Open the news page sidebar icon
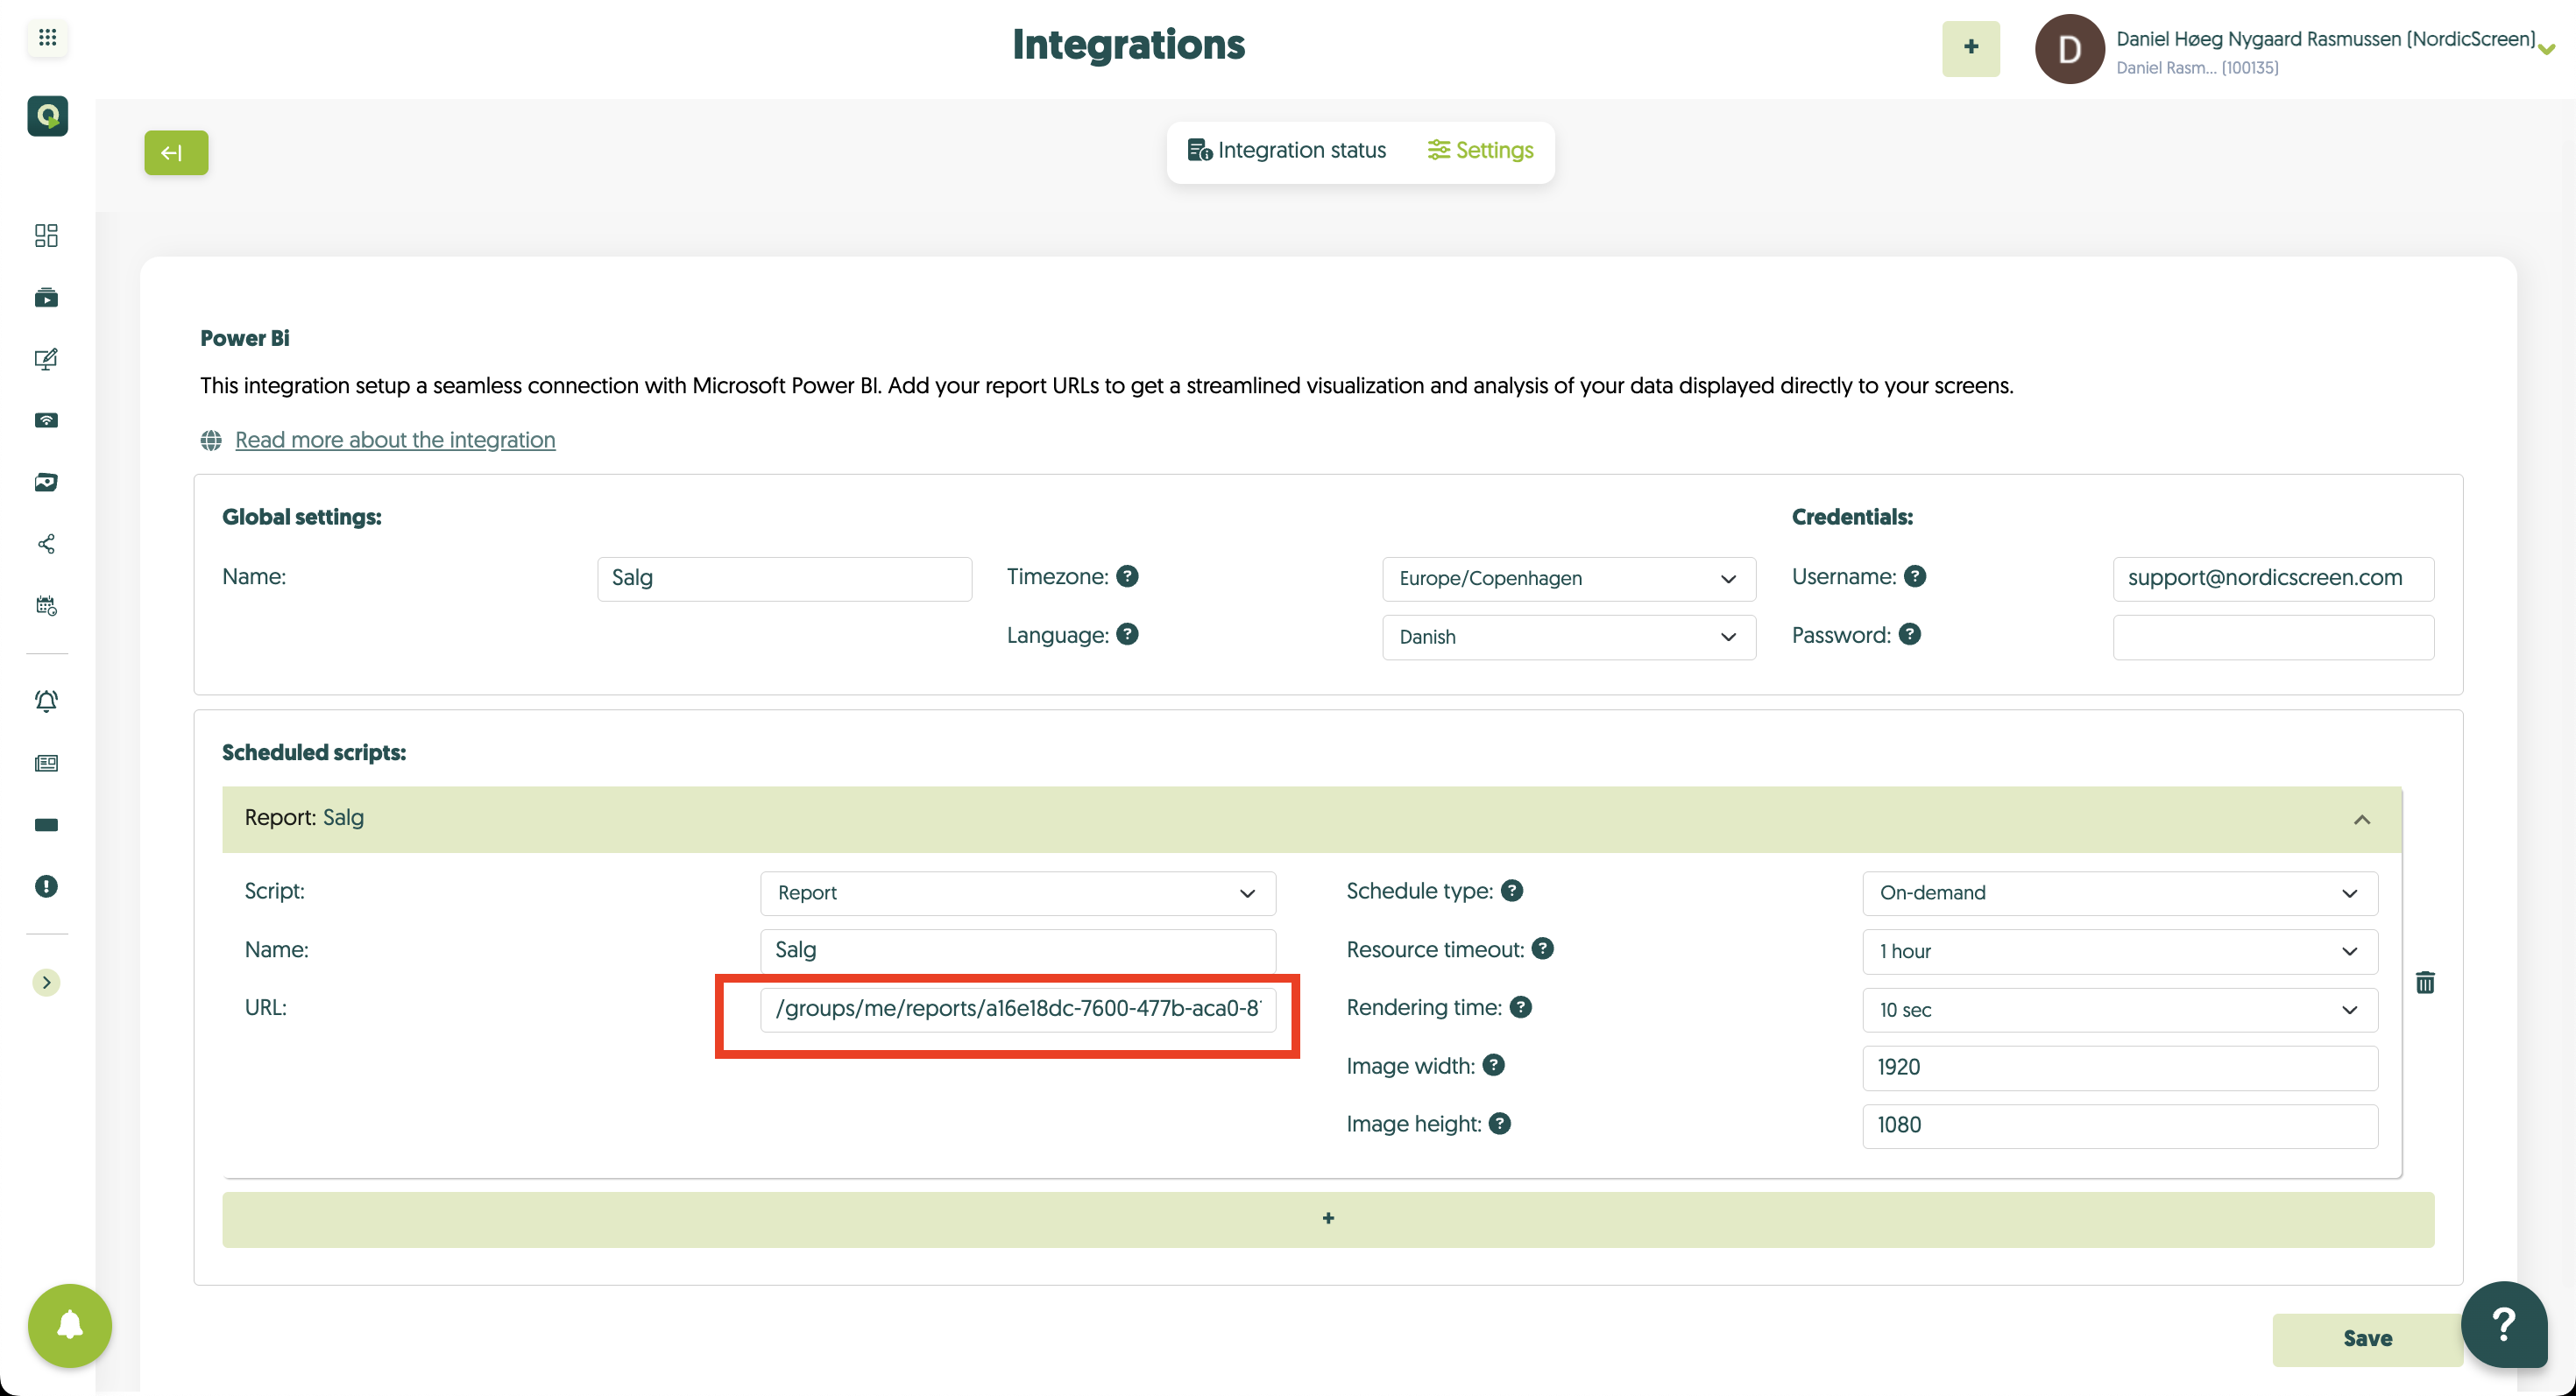2576x1396 pixels. click(46, 764)
